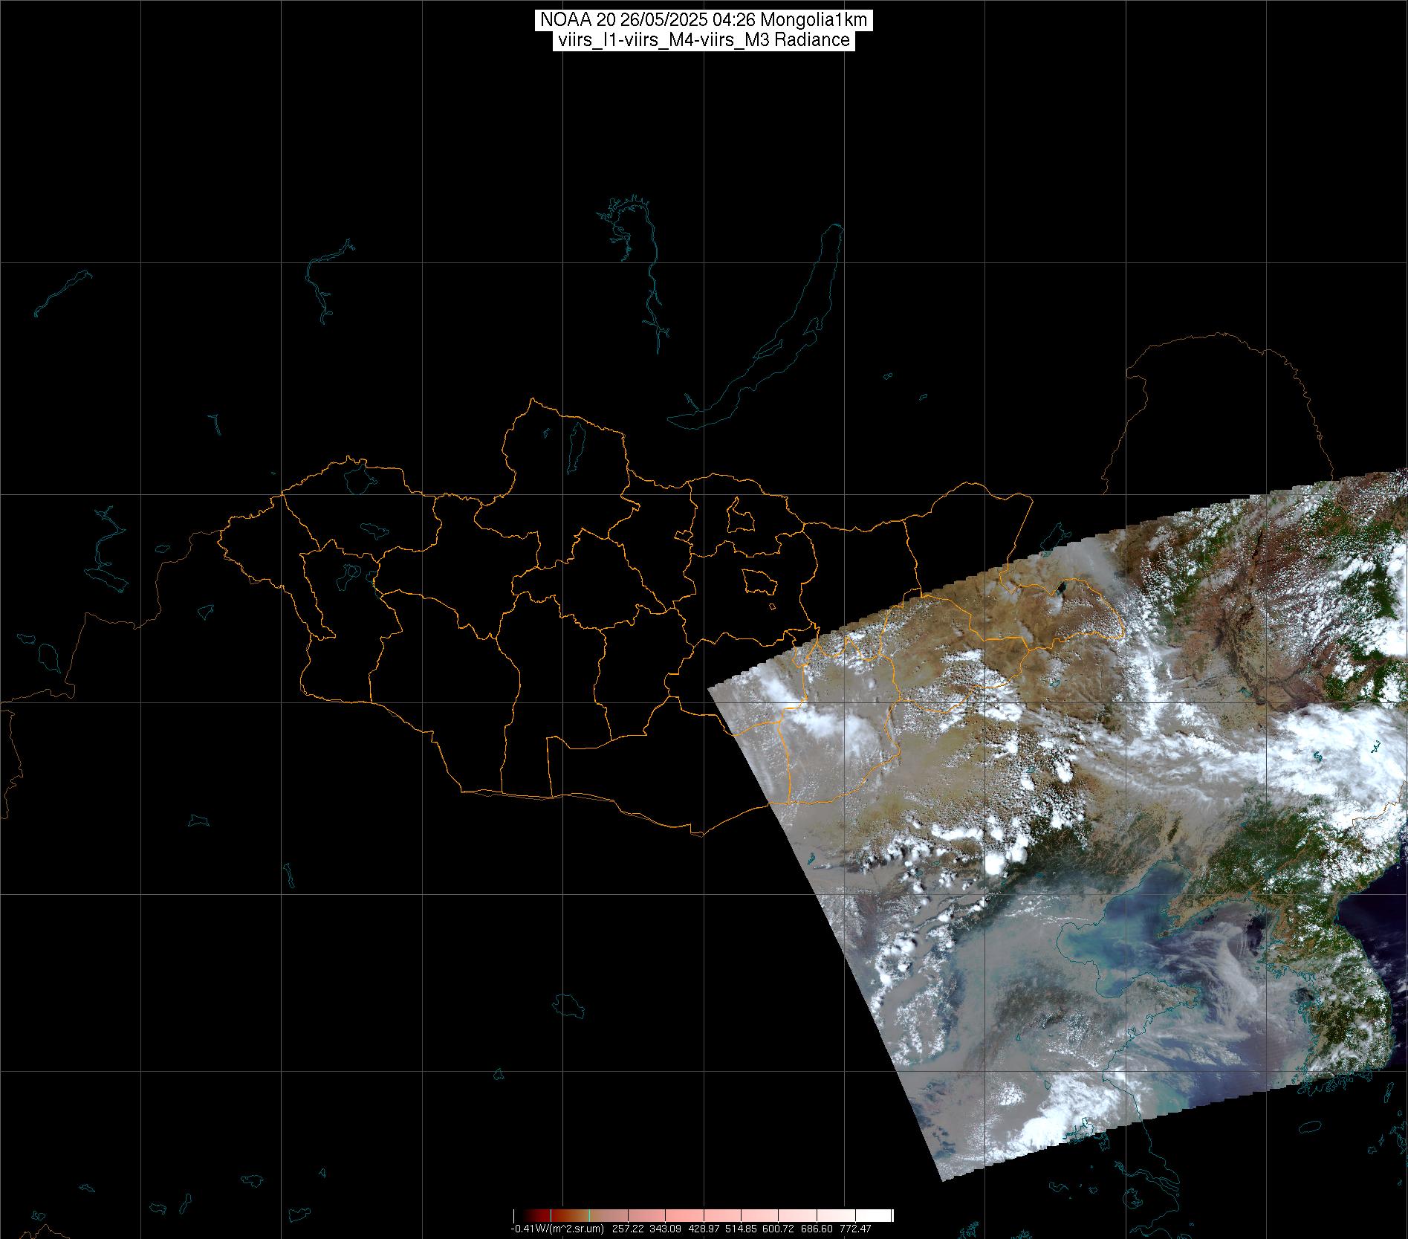1408x1239 pixels.
Task: Select the 257.22 colorbar value label
Action: tap(627, 1229)
